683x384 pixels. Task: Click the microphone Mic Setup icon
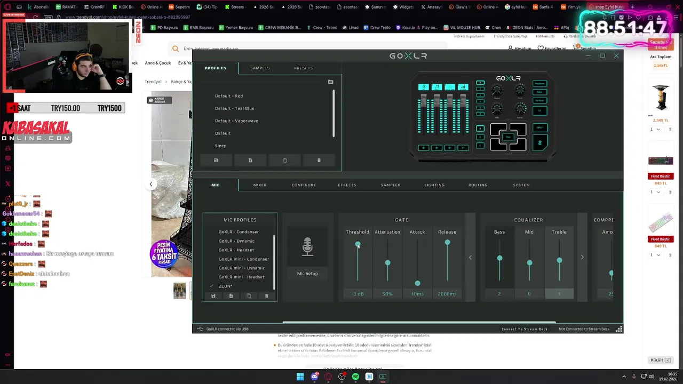point(307,247)
